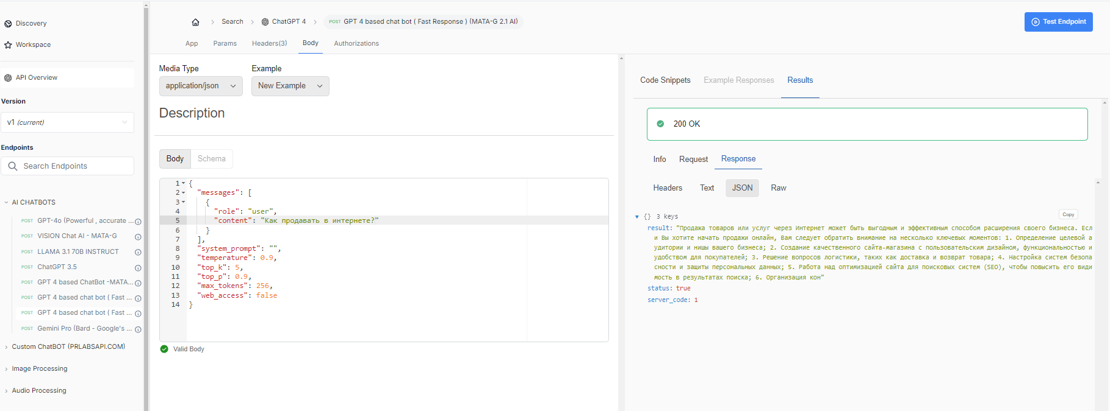Click the info icon beside ChatGPT 3.5

pyautogui.click(x=138, y=268)
